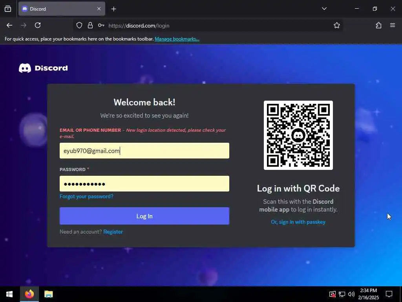Image resolution: width=402 pixels, height=302 pixels.
Task: Click the Welcome back! heading
Action: click(144, 102)
